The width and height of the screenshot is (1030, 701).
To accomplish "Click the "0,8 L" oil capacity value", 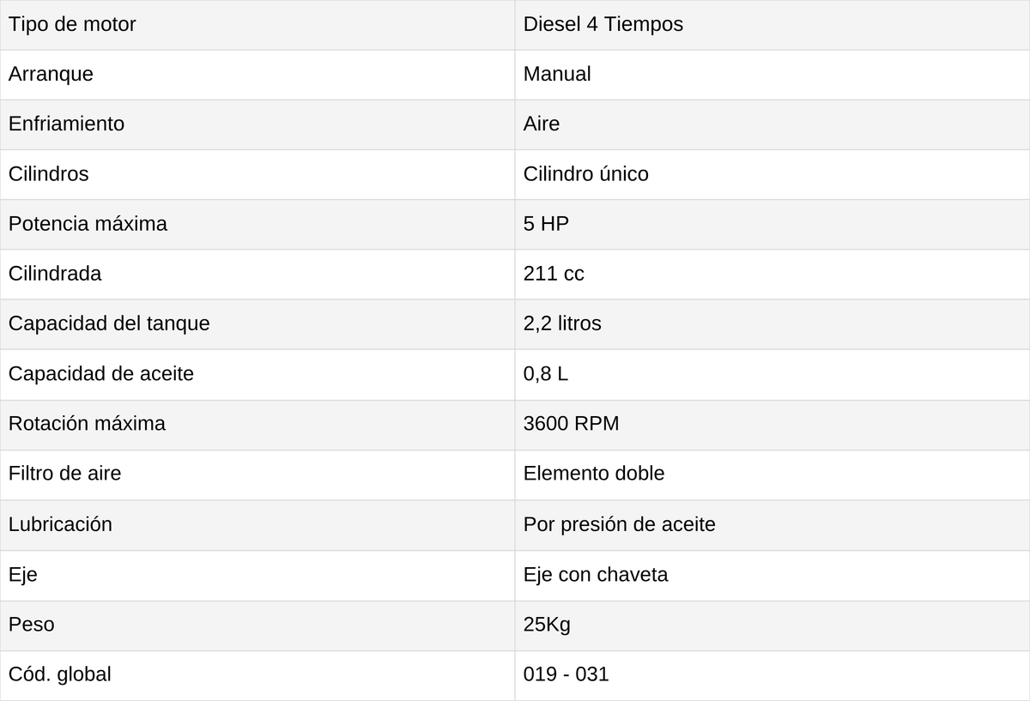I will (x=546, y=374).
